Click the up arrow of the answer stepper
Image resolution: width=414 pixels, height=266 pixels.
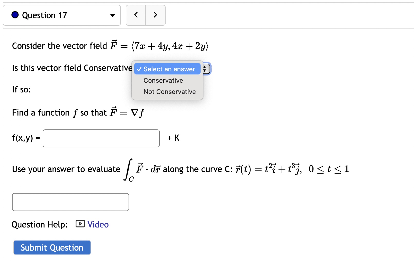(205, 67)
